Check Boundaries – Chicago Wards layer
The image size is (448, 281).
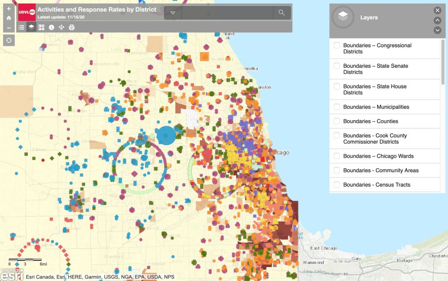point(337,156)
